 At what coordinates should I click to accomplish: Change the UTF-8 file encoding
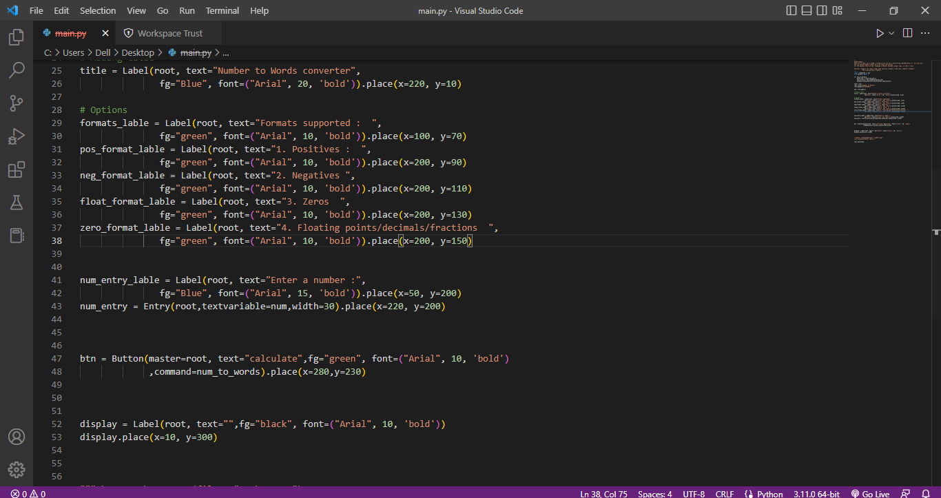[694, 493]
